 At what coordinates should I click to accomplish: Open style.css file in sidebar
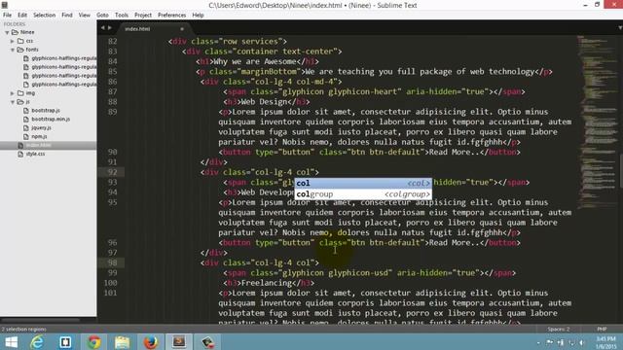[x=35, y=154]
